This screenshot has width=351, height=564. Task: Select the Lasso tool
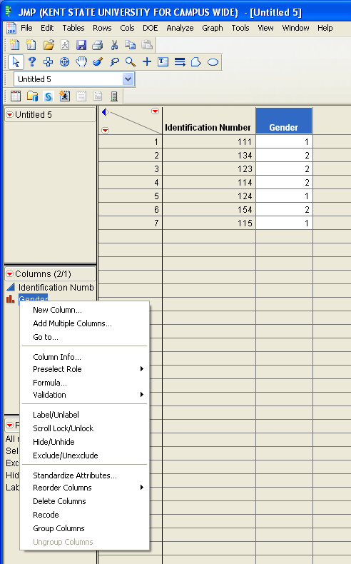coord(114,62)
